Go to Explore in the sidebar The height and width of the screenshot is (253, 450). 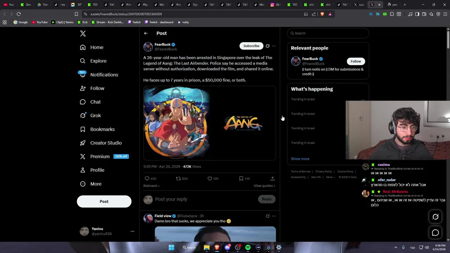(x=93, y=61)
